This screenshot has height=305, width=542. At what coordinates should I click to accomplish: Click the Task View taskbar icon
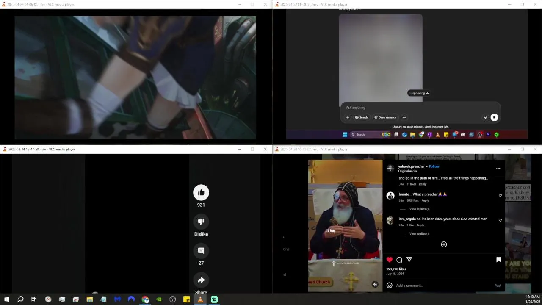coord(34,299)
